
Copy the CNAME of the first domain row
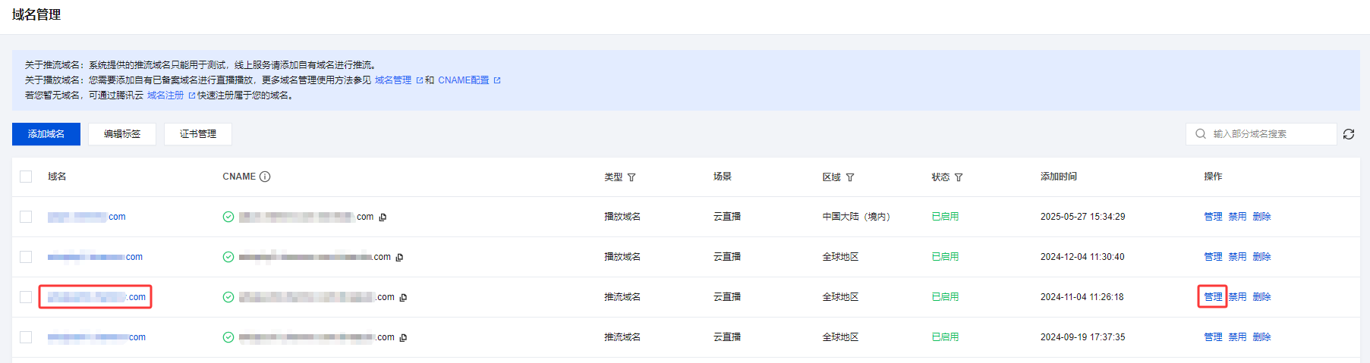click(383, 217)
